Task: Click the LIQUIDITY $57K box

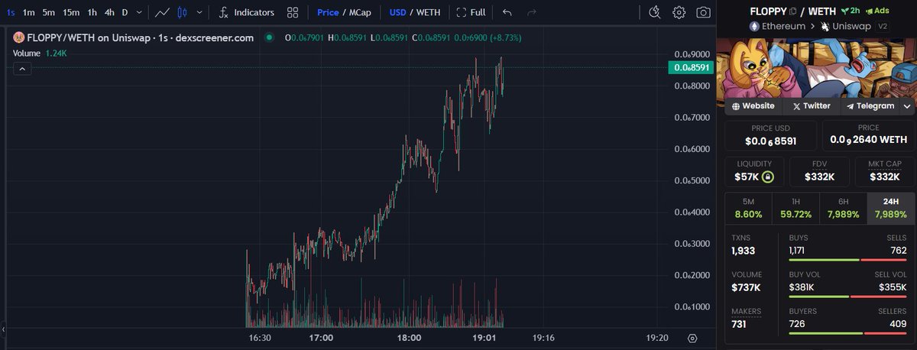Action: (x=754, y=171)
